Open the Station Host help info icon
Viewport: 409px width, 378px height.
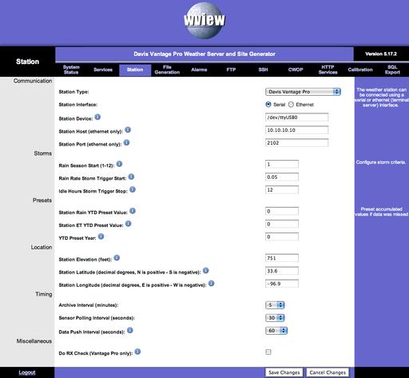pyautogui.click(x=128, y=130)
